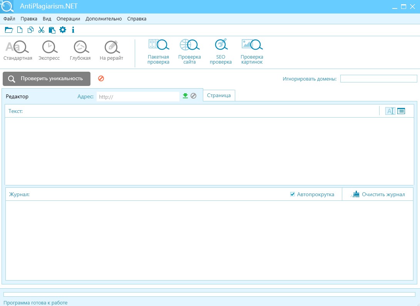
Task: Load page with green download arrow
Action: tap(185, 96)
